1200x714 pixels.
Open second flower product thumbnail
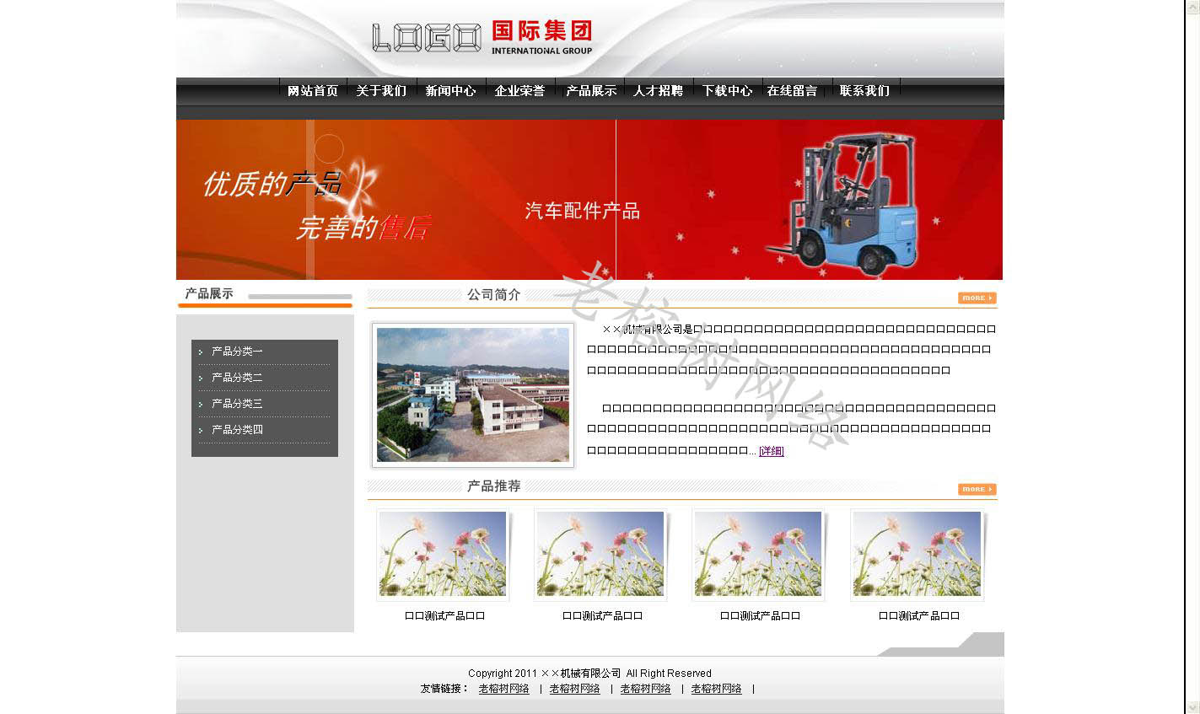[600, 554]
